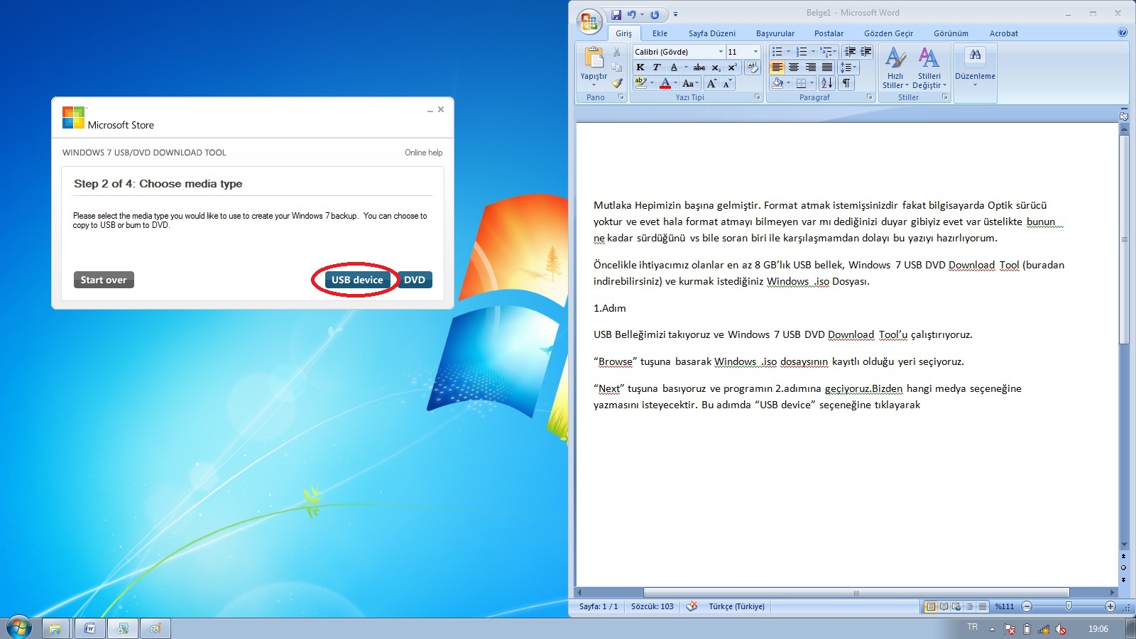
Task: Toggle bold (K) formatting
Action: (x=640, y=67)
